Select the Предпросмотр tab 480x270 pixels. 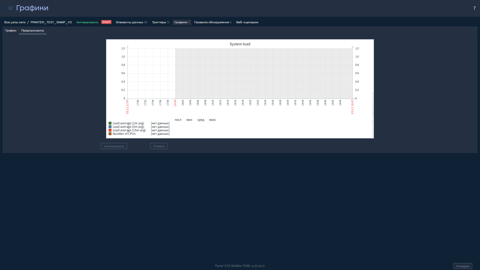[32, 30]
